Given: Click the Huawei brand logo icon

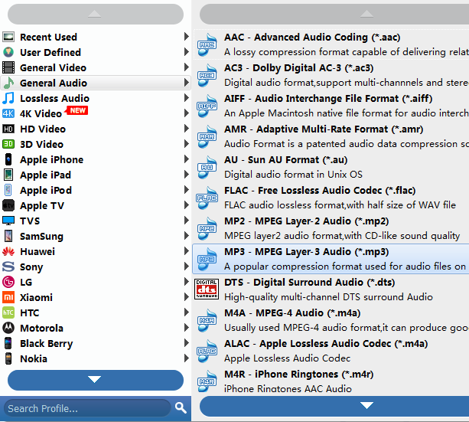Looking at the screenshot, I should [x=8, y=251].
